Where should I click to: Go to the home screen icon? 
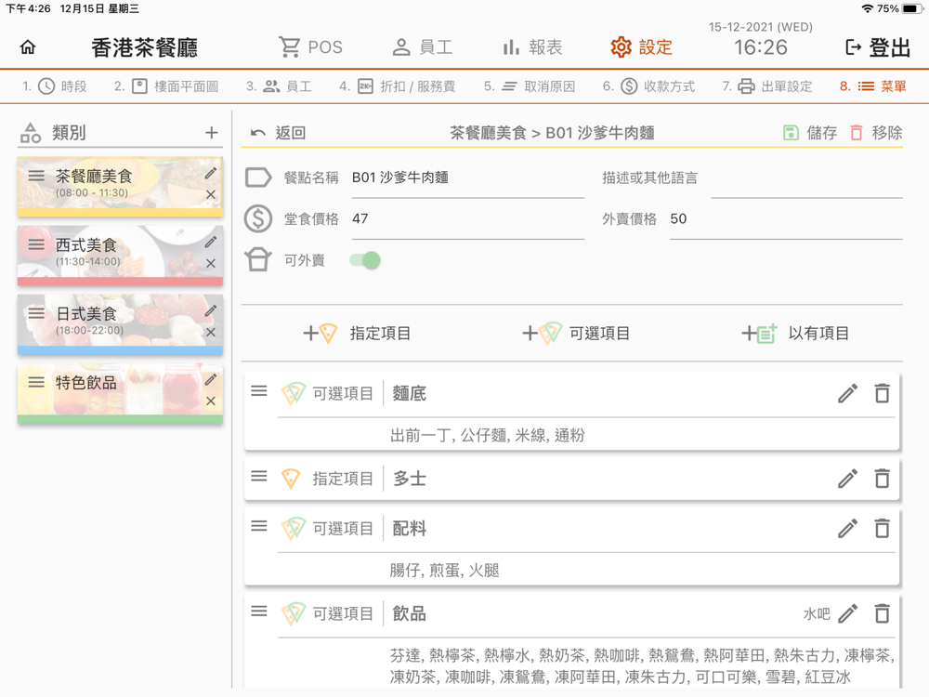[x=27, y=46]
